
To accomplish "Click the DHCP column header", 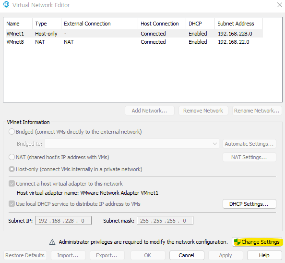I will point(200,24).
